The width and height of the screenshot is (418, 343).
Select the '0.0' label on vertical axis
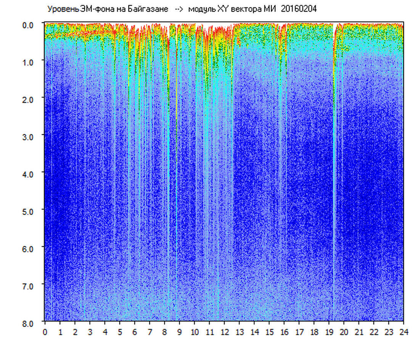(29, 24)
